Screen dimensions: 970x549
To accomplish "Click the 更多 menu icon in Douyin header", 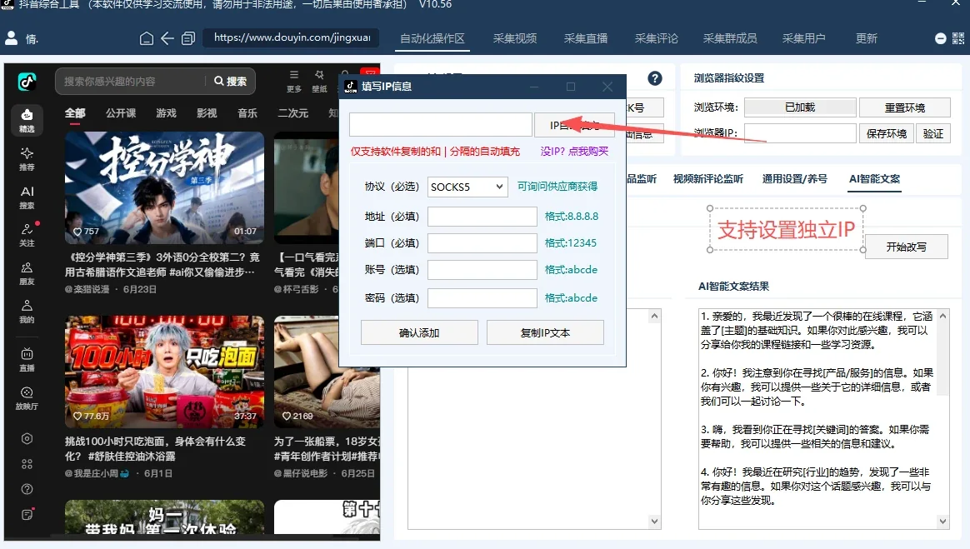I will (294, 81).
